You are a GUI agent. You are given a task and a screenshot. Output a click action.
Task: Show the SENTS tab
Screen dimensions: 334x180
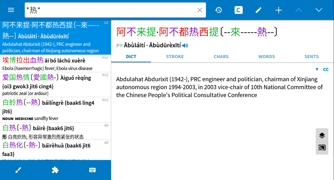[311, 57]
